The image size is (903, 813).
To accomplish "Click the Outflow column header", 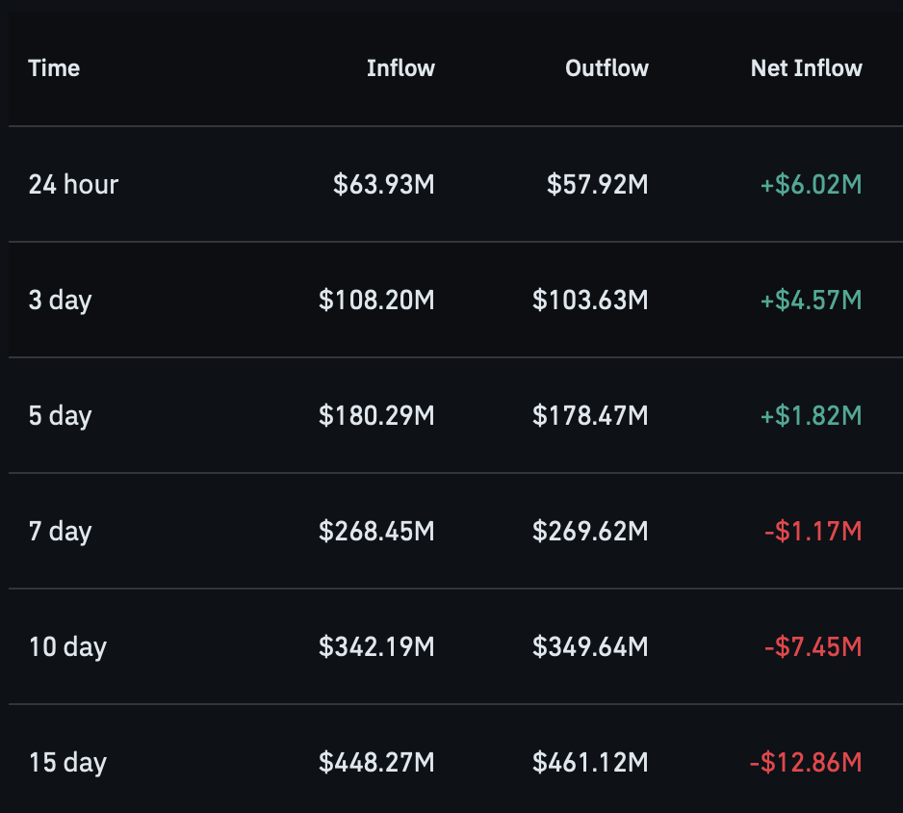I will (x=607, y=68).
